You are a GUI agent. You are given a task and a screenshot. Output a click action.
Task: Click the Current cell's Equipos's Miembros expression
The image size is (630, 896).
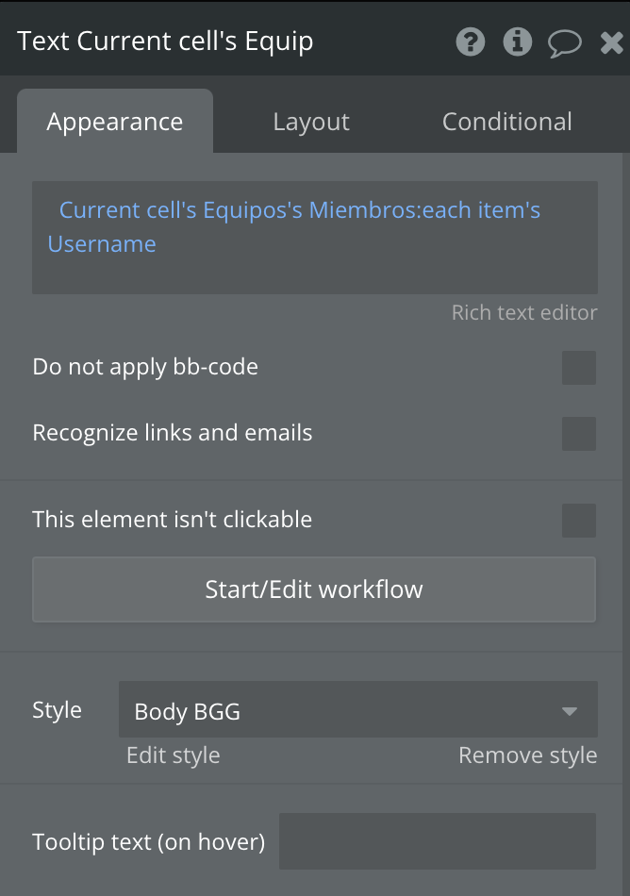[x=299, y=209]
